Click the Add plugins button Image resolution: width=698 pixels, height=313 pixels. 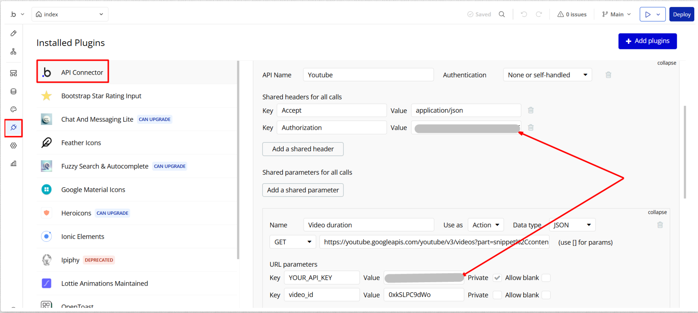[647, 41]
